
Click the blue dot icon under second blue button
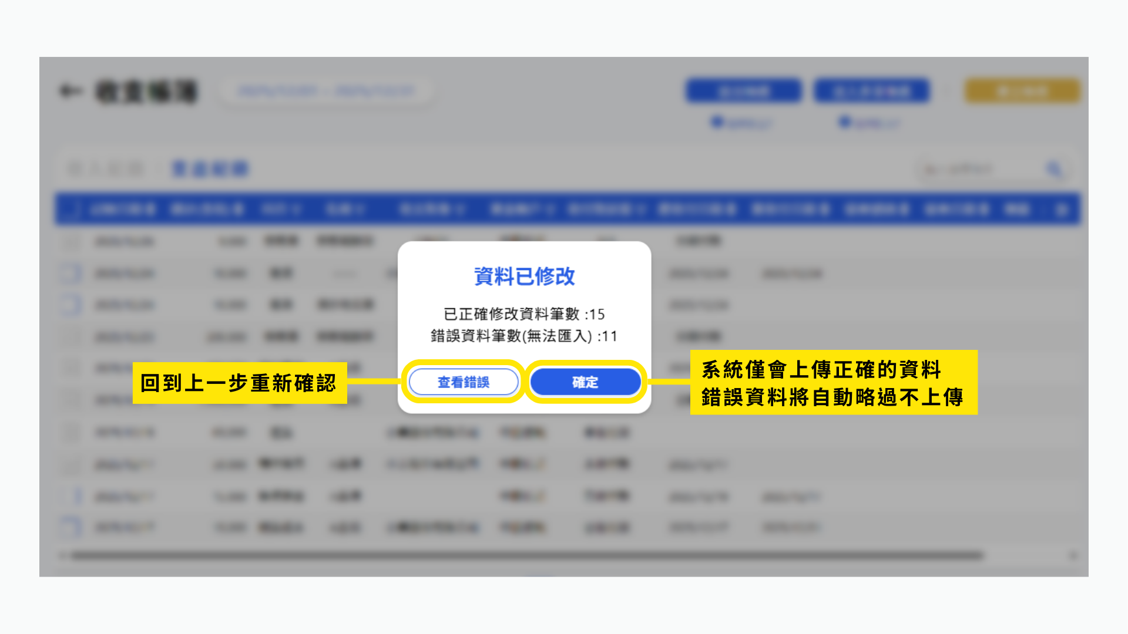tap(844, 122)
